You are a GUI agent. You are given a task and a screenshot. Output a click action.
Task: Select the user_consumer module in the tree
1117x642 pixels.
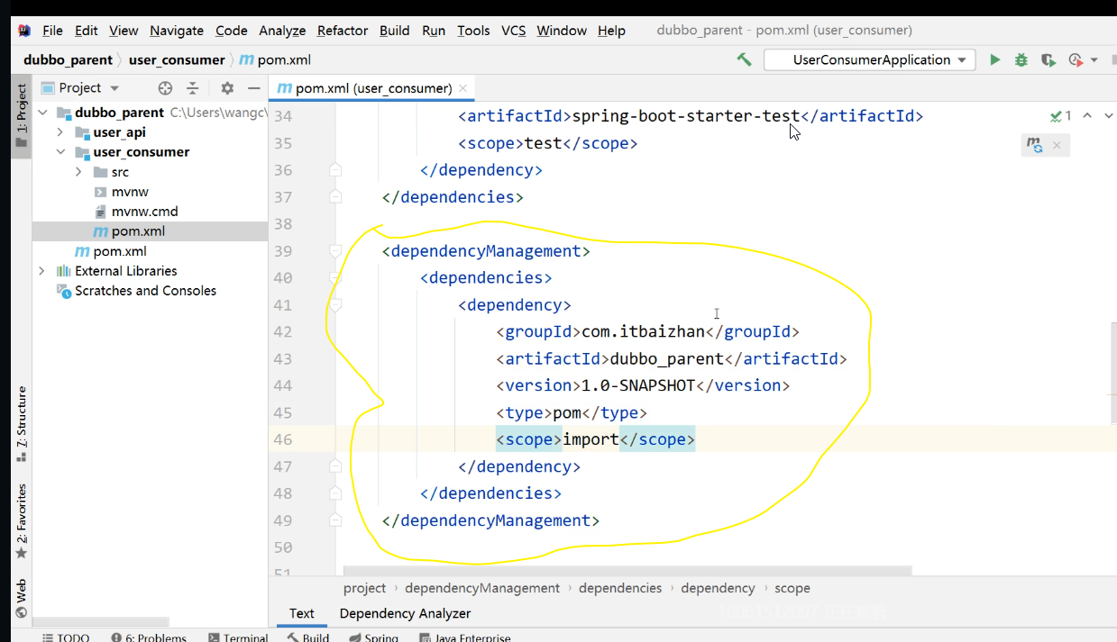142,152
